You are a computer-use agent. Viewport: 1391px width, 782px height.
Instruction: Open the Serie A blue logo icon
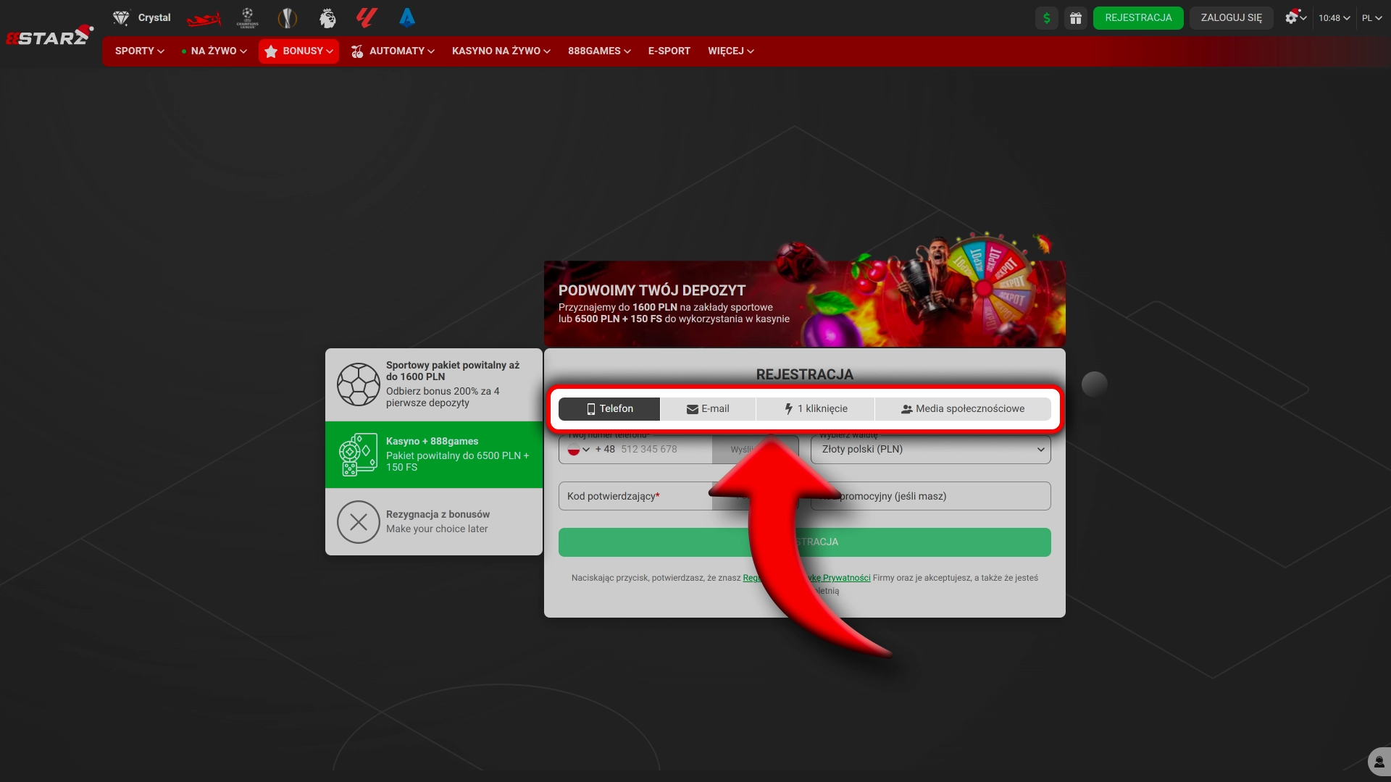pos(407,18)
